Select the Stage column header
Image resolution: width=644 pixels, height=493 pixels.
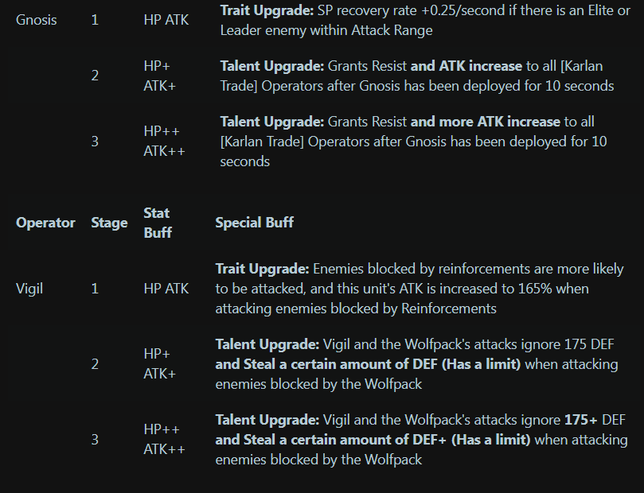click(109, 223)
